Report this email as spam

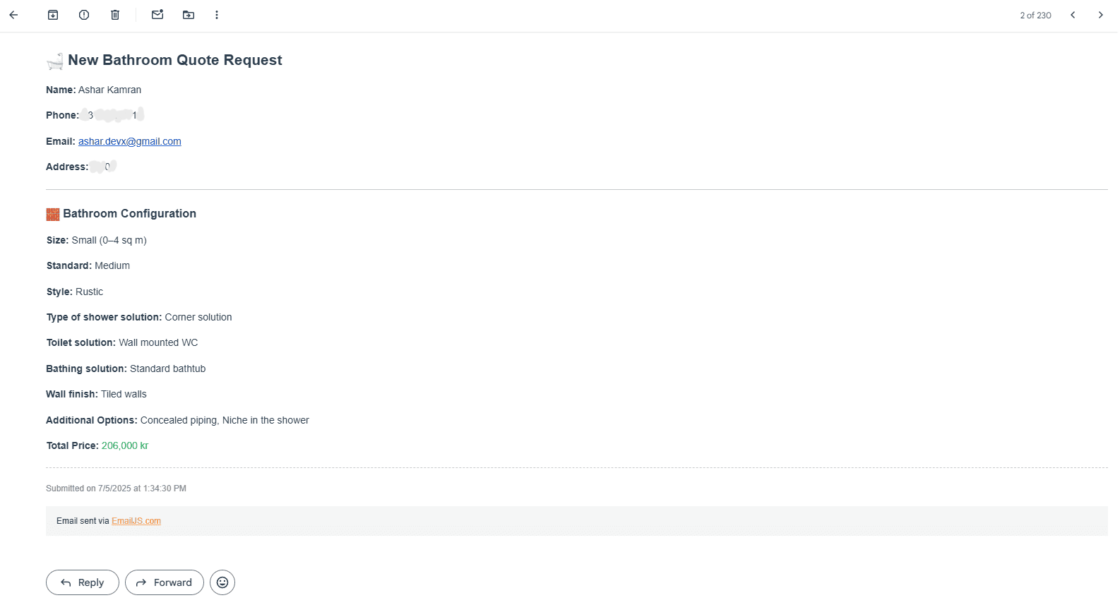84,15
